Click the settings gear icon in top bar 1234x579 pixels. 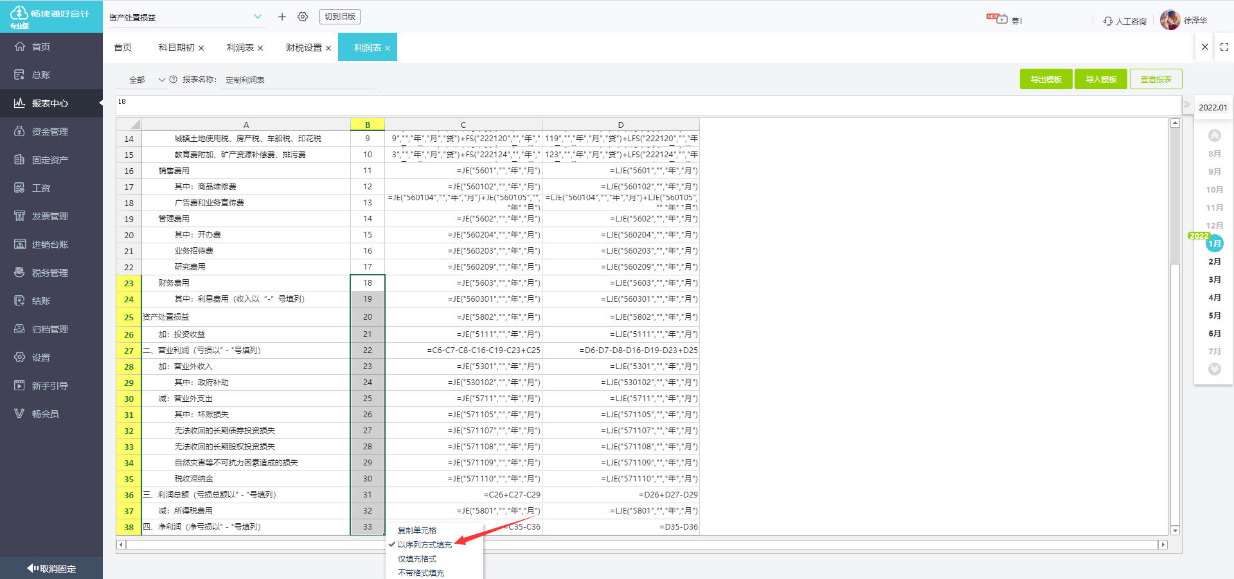click(x=303, y=17)
